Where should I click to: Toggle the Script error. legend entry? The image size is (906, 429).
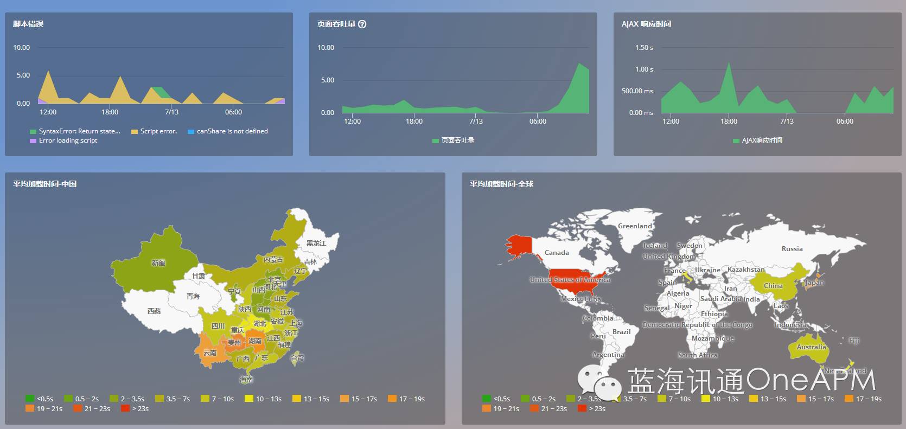[154, 131]
